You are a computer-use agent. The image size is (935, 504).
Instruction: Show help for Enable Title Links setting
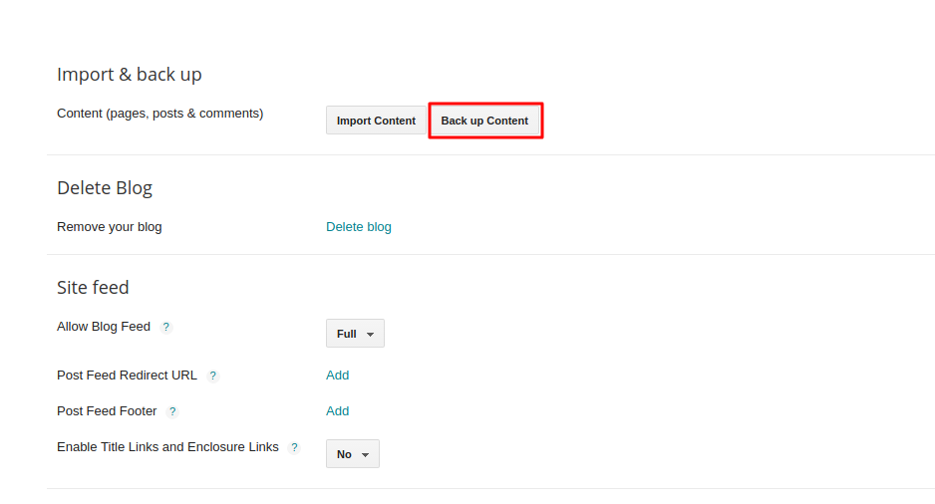[x=294, y=448]
